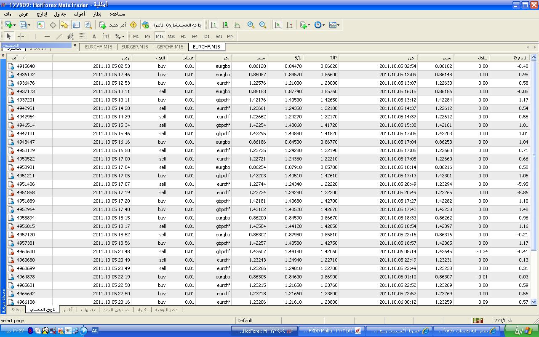The width and height of the screenshot is (539, 337).
Task: Set timeframe to M5
Action: pyautogui.click(x=148, y=36)
